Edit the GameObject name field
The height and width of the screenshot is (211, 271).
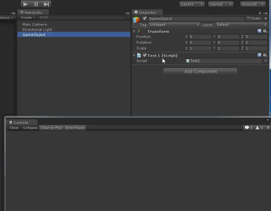click(196, 19)
